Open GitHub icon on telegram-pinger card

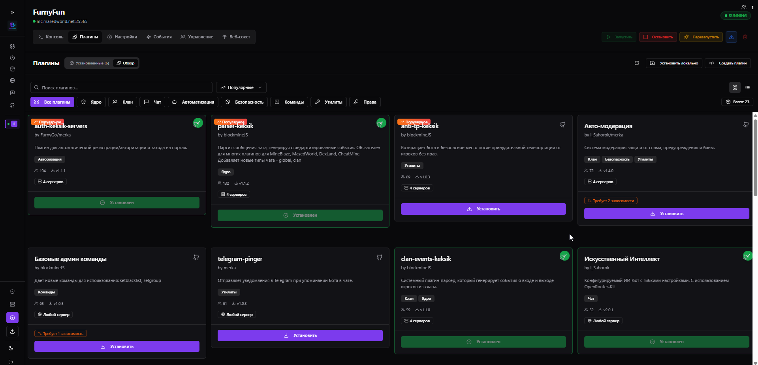[379, 257]
